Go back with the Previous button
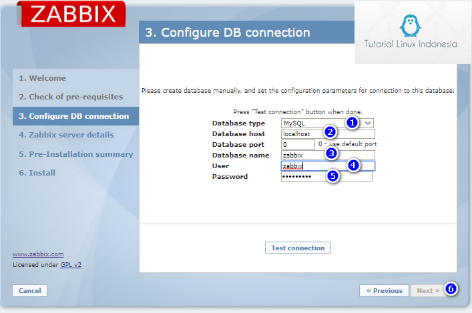Image resolution: width=472 pixels, height=313 pixels. pyautogui.click(x=384, y=291)
